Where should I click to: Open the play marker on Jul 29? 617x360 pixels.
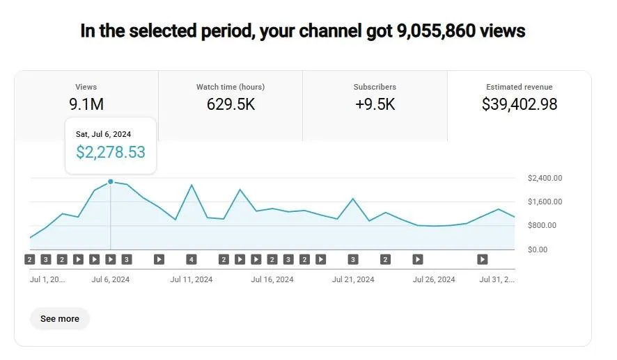coord(482,259)
